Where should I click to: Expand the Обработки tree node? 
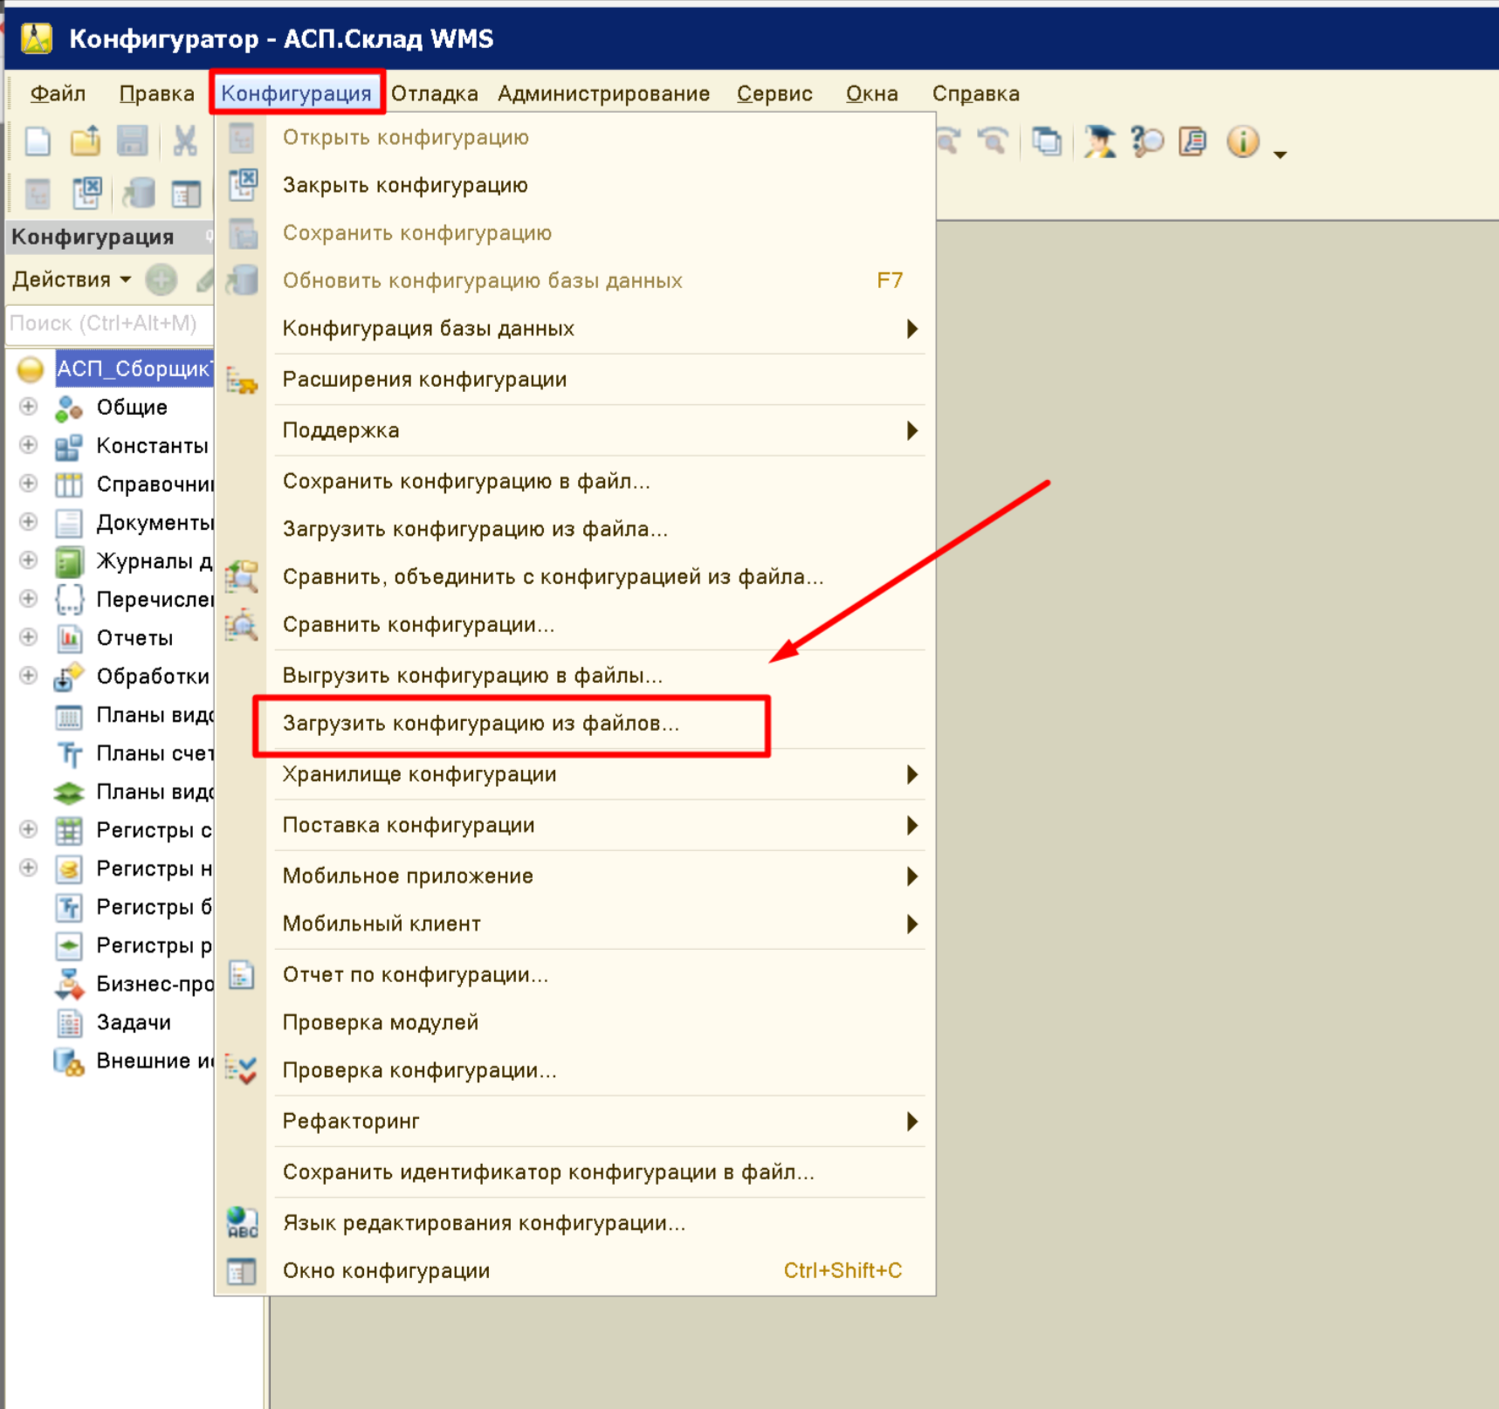coord(29,675)
